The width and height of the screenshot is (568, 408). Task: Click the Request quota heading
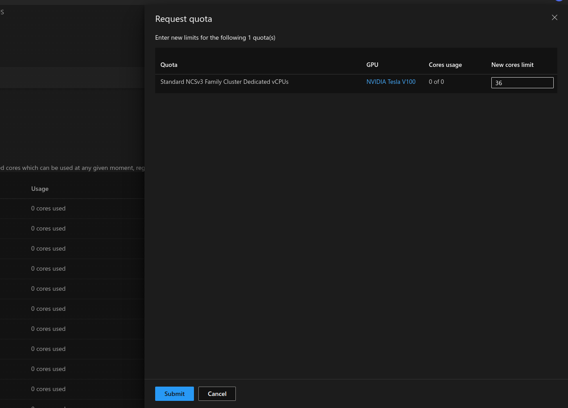click(x=184, y=19)
